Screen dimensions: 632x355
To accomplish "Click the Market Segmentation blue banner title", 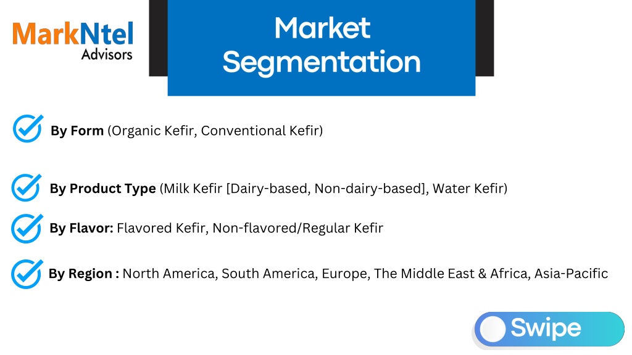I will pyautogui.click(x=322, y=45).
